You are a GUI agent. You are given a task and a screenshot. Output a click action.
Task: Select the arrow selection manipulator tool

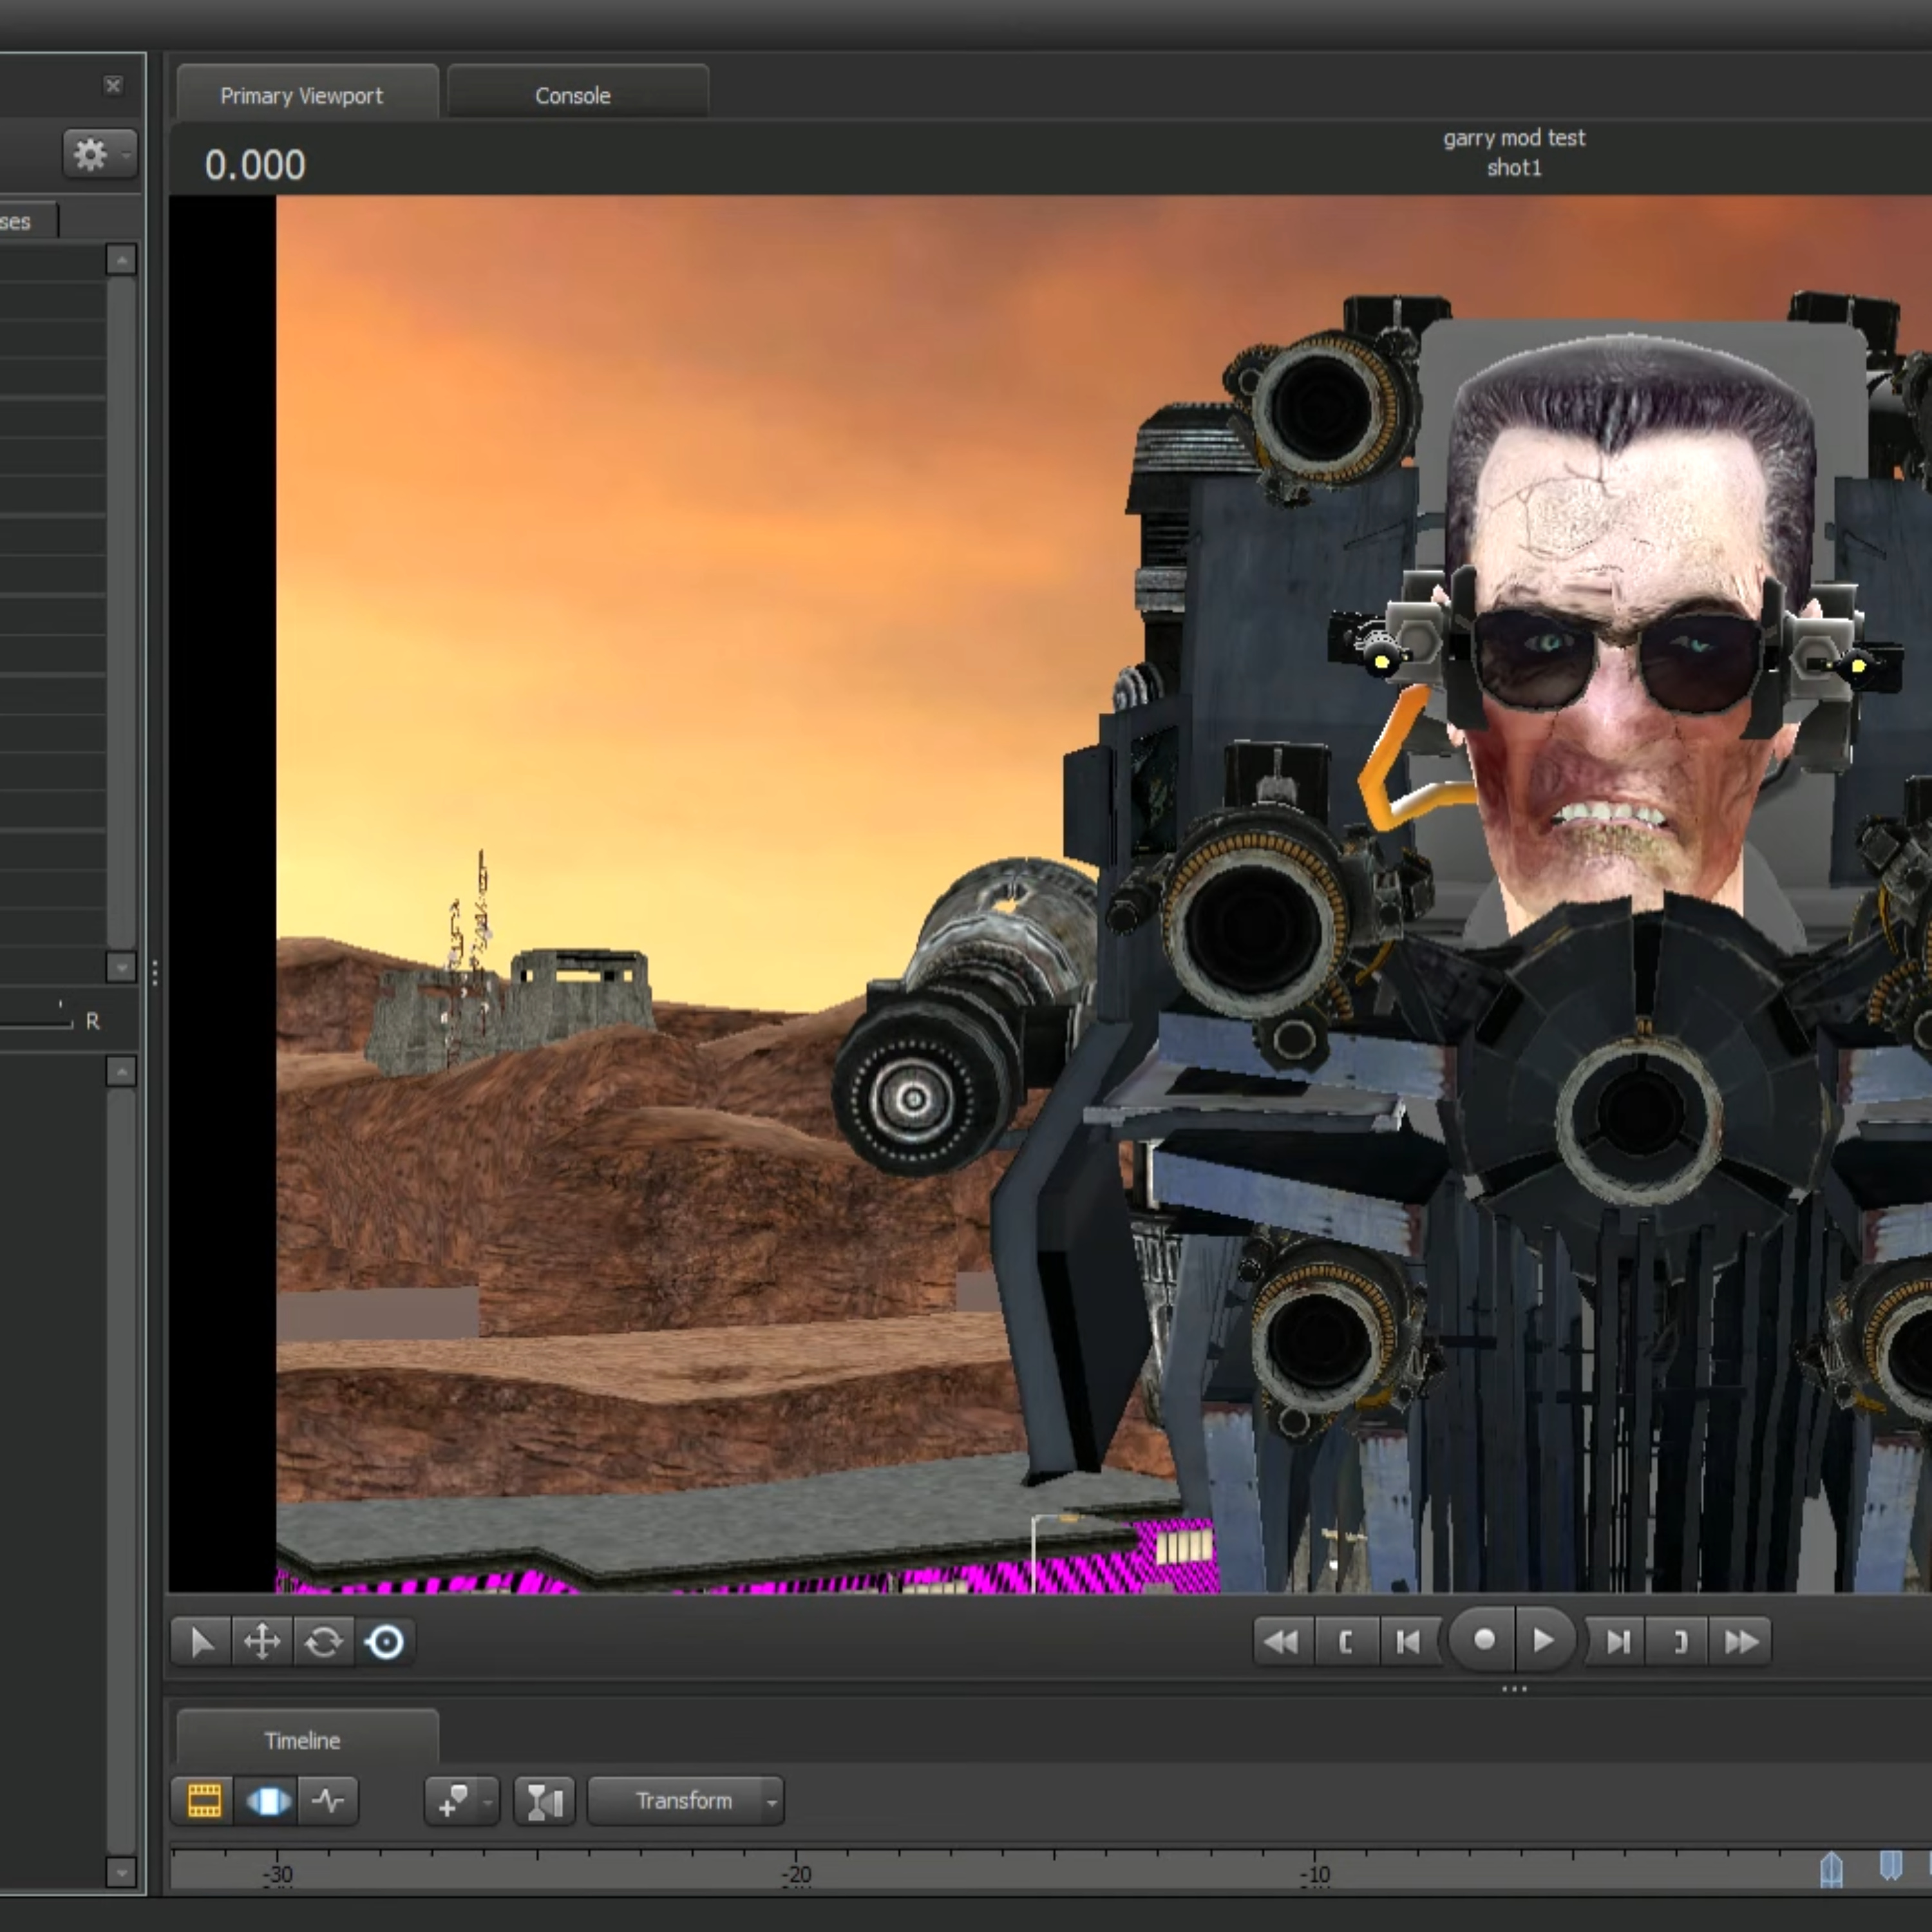(x=201, y=1641)
